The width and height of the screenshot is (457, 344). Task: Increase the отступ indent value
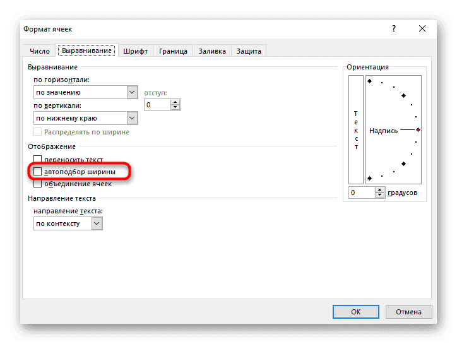coord(175,102)
